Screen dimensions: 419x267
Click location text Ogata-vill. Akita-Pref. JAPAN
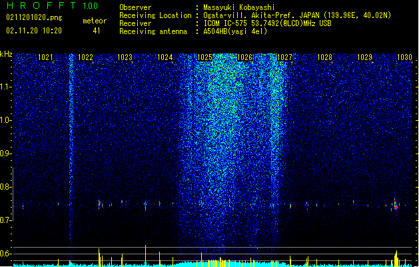(x=261, y=15)
